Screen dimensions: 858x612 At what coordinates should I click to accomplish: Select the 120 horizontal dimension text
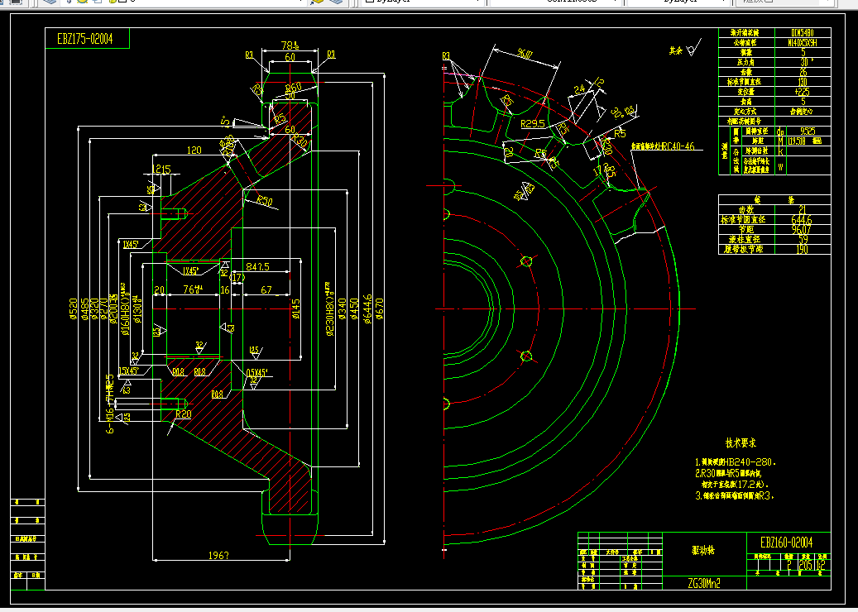point(194,150)
